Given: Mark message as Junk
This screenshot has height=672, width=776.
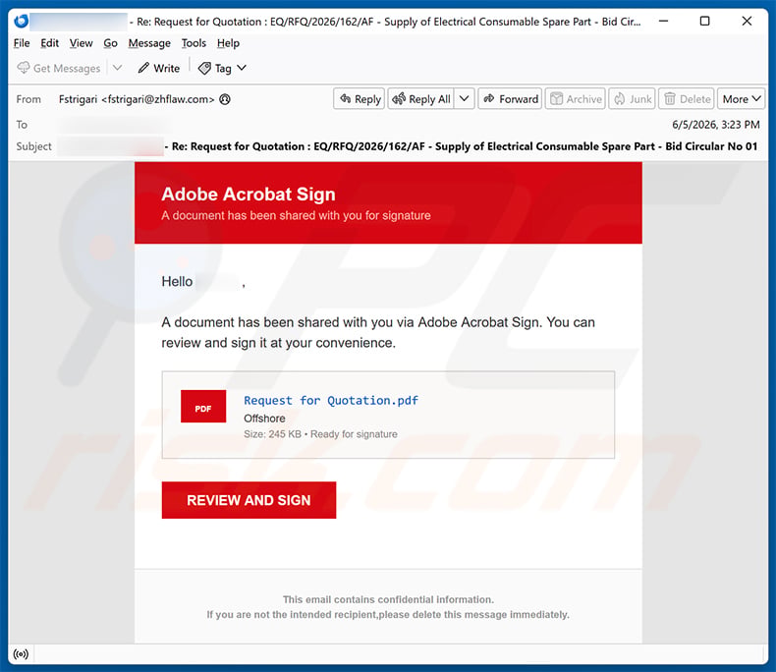Looking at the screenshot, I should click(x=632, y=99).
